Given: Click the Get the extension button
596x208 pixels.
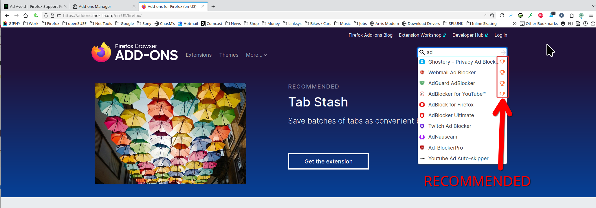Looking at the screenshot, I should pyautogui.click(x=328, y=161).
